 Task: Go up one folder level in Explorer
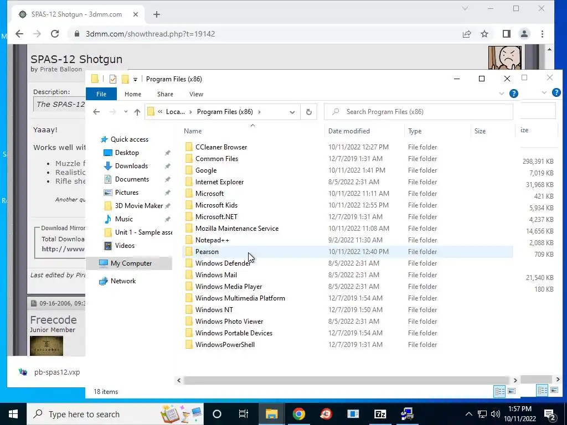(x=137, y=112)
